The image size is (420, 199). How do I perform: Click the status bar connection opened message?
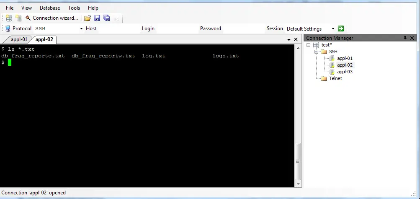pos(33,193)
